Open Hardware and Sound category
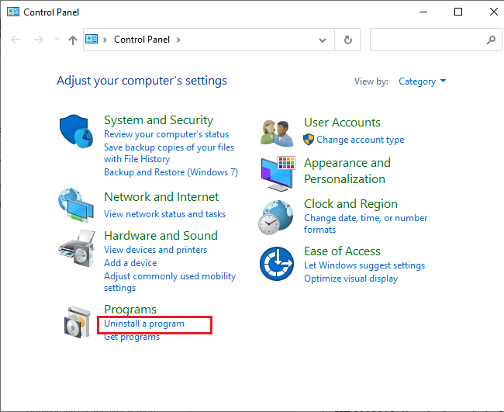The height and width of the screenshot is (412, 504). point(161,236)
